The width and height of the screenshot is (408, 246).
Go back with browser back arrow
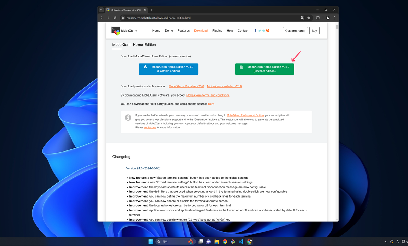pyautogui.click(x=102, y=18)
